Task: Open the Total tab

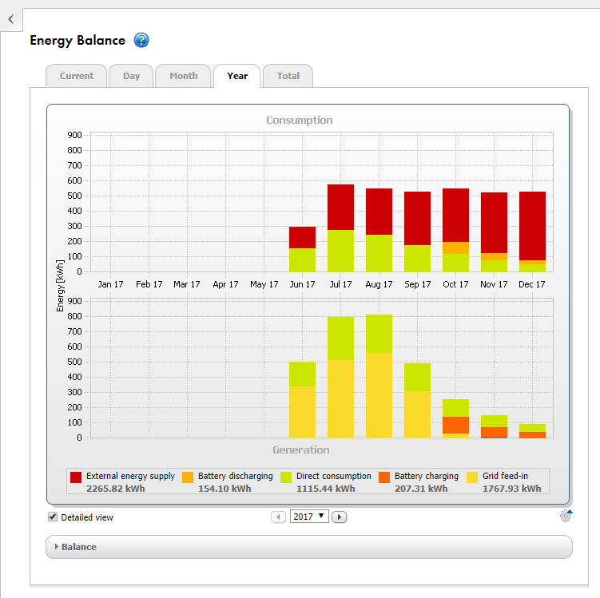Action: coord(288,76)
